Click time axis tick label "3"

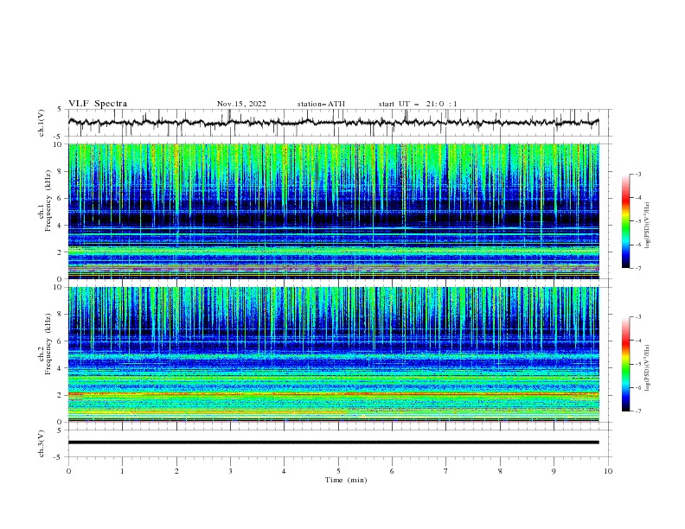tap(230, 471)
